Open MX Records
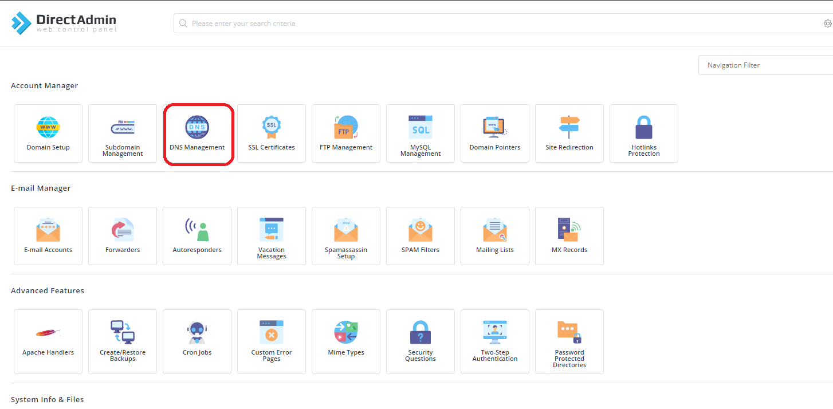Screen dimensions: 833x409 tap(569, 236)
